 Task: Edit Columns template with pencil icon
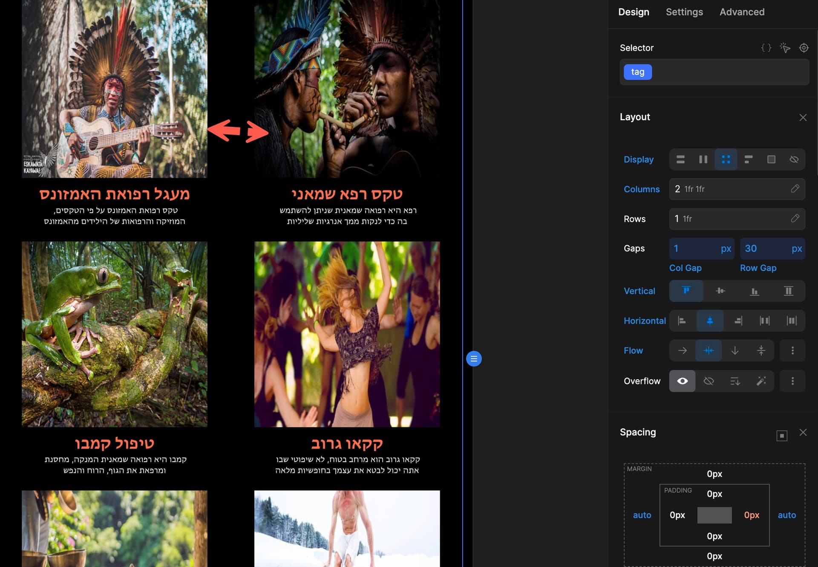point(795,188)
